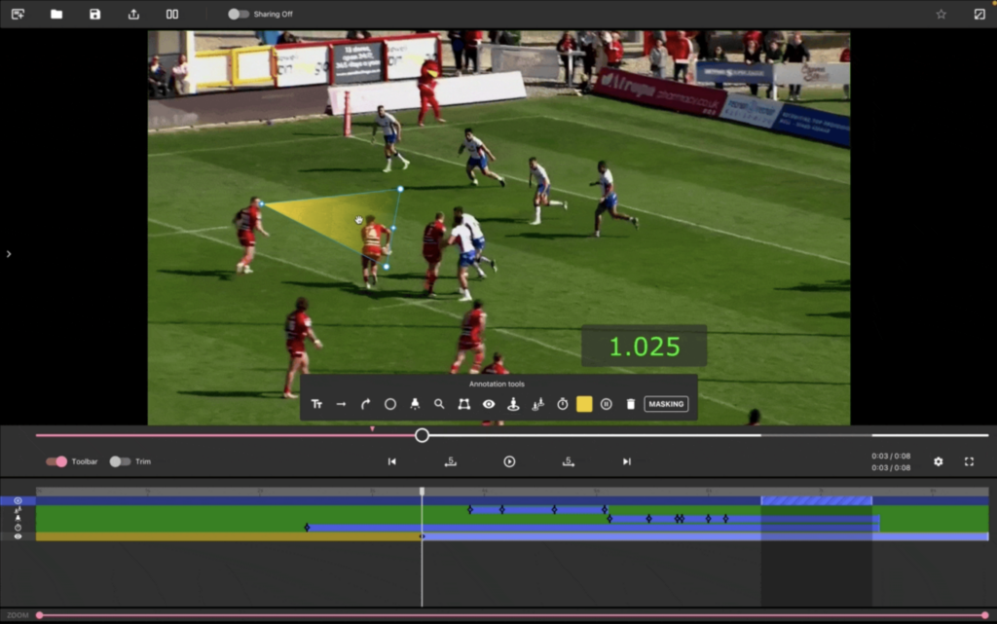Select the magnifier zoom annotation tool
Image resolution: width=997 pixels, height=624 pixels.
pyautogui.click(x=438, y=403)
